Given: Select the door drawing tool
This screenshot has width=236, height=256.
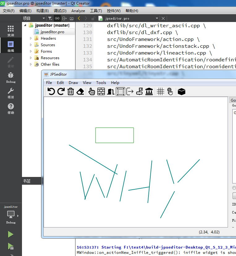Looking at the screenshot, I should click(111, 91).
